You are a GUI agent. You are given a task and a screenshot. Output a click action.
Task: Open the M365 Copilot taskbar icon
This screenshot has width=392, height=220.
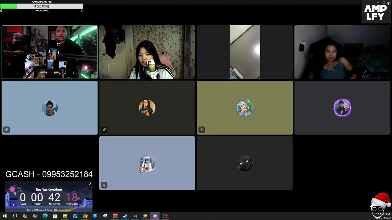(35, 216)
